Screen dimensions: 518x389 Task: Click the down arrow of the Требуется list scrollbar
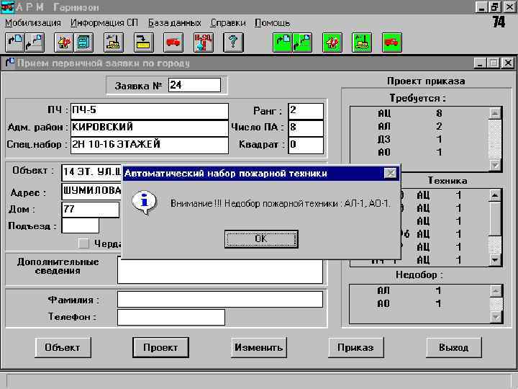click(495, 164)
